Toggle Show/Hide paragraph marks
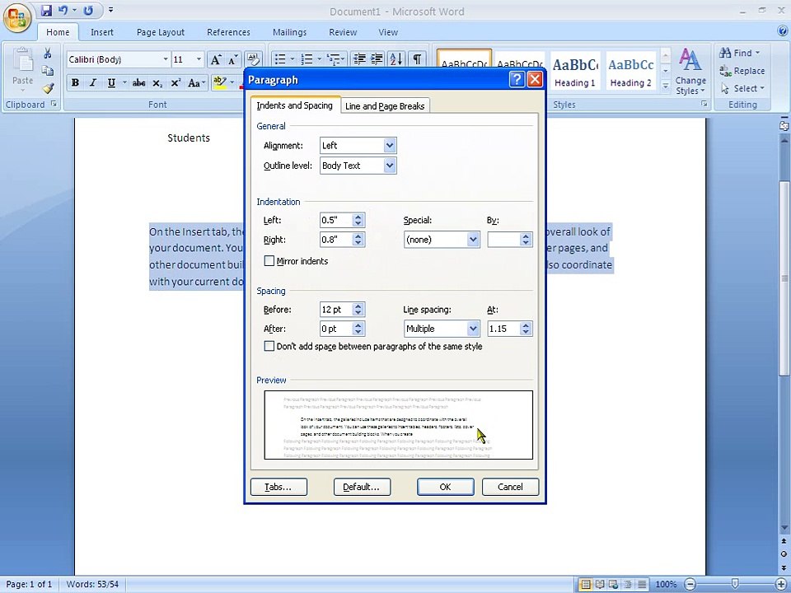Image resolution: width=791 pixels, height=593 pixels. tap(417, 59)
